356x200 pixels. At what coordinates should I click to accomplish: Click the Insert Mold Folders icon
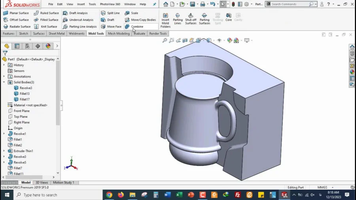click(165, 20)
